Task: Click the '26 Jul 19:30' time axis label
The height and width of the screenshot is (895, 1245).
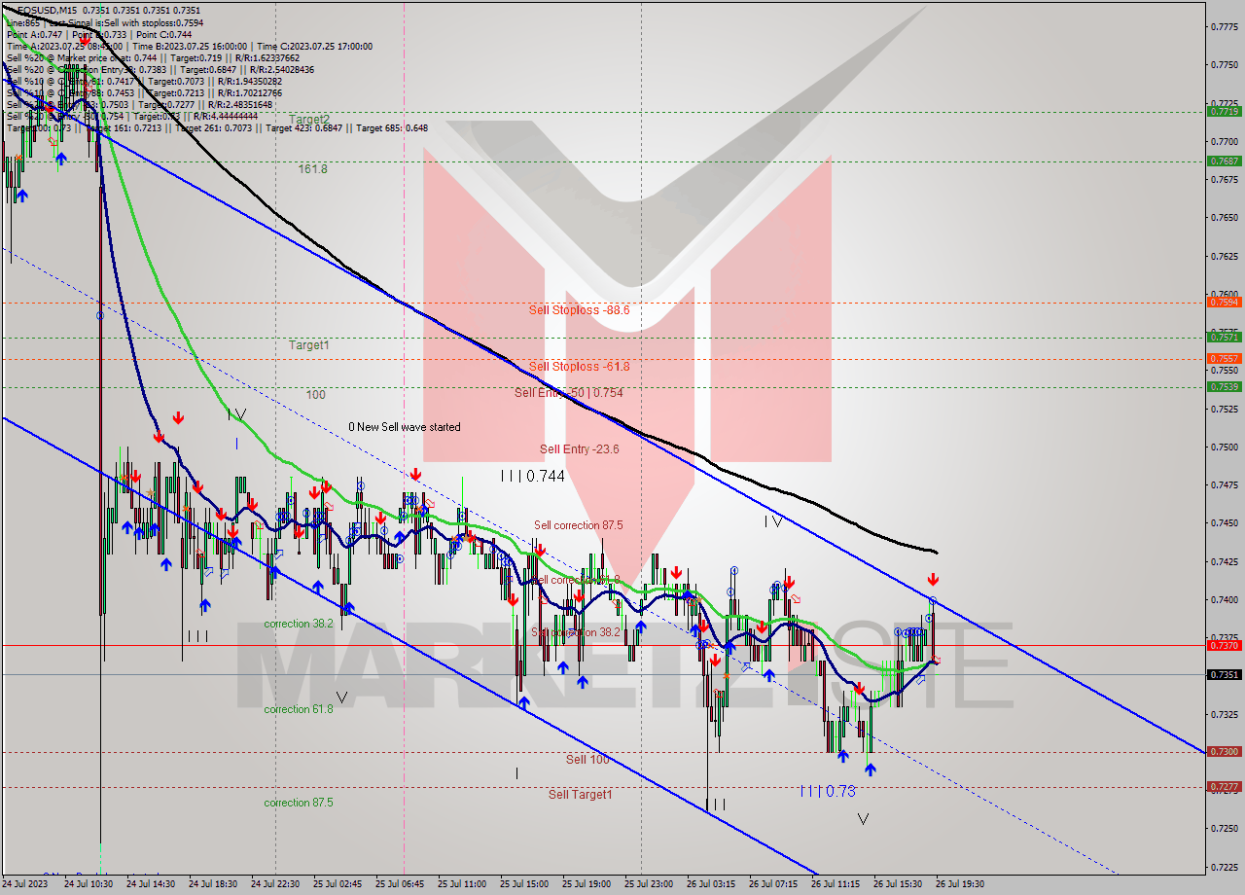Action: tap(960, 884)
